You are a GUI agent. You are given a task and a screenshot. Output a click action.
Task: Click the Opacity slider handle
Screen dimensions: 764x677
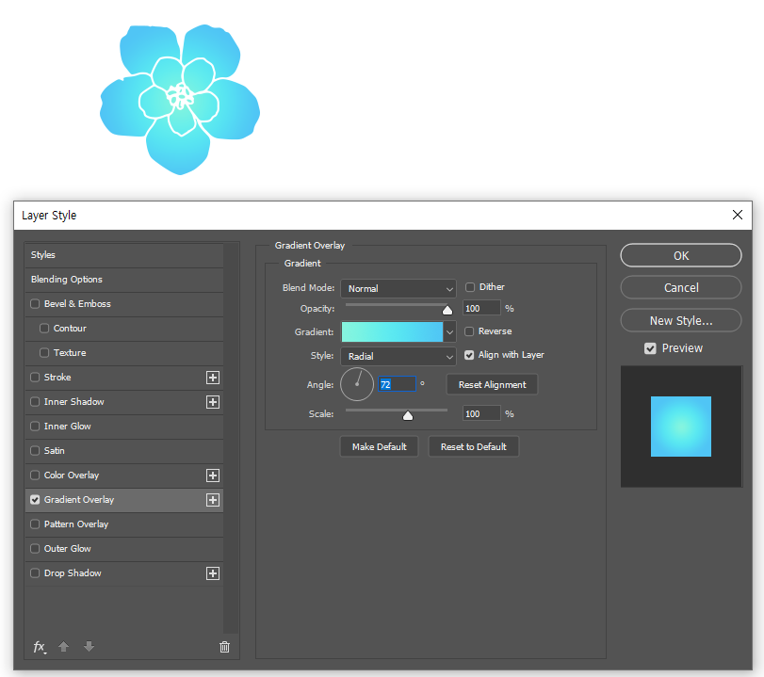[447, 310]
